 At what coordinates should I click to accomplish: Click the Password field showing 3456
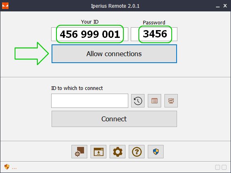[154, 34]
